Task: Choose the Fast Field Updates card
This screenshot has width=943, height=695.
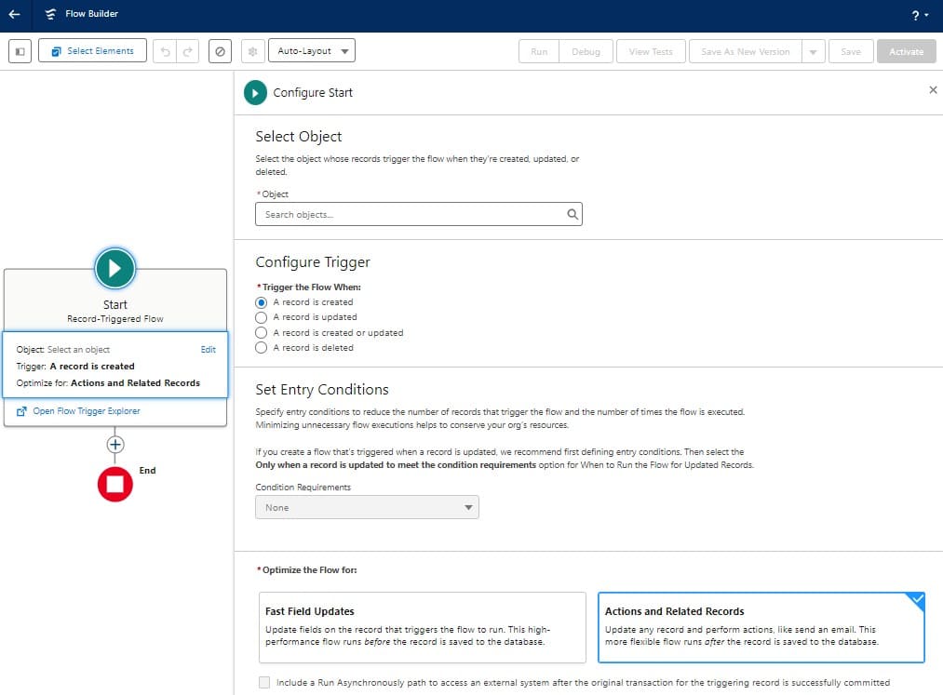Action: (x=423, y=627)
